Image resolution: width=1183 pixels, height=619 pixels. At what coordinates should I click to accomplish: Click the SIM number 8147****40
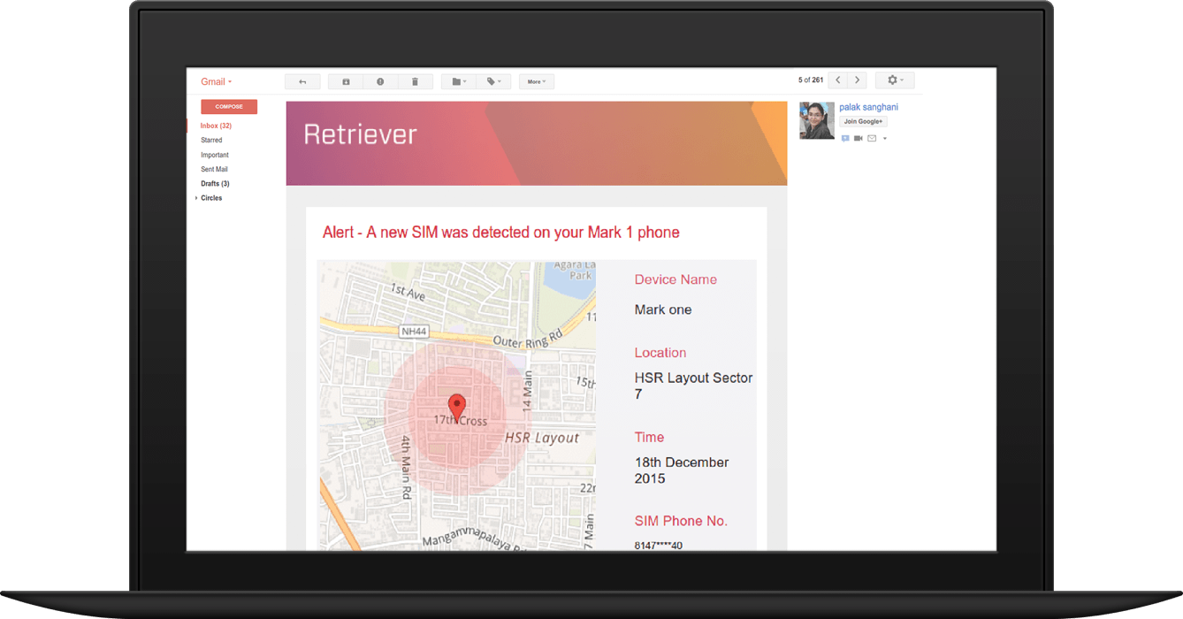[659, 546]
